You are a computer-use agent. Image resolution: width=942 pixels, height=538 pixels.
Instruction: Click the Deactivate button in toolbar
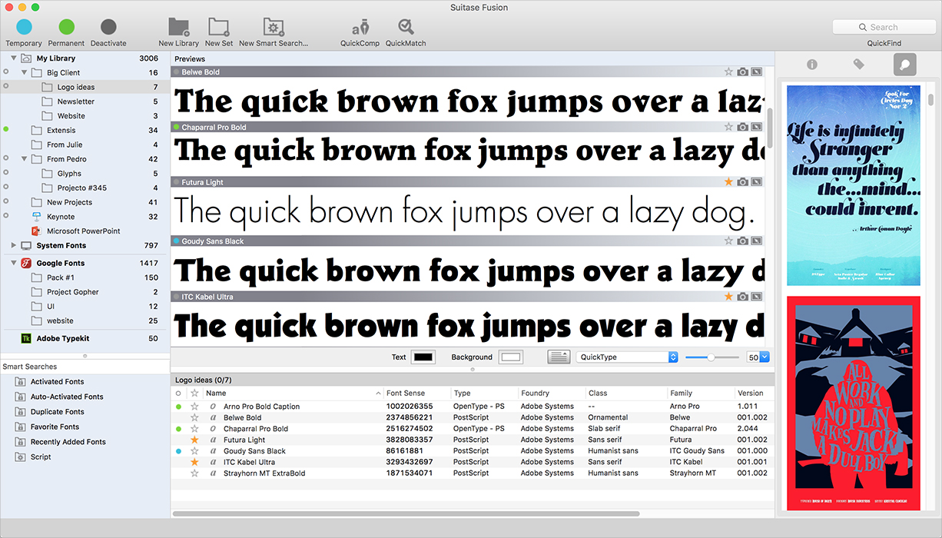108,28
